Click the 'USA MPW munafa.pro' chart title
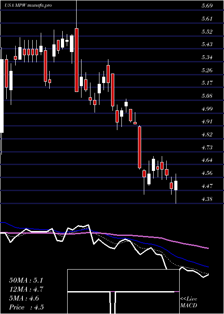The width and height of the screenshot is (224, 314). click(28, 5)
